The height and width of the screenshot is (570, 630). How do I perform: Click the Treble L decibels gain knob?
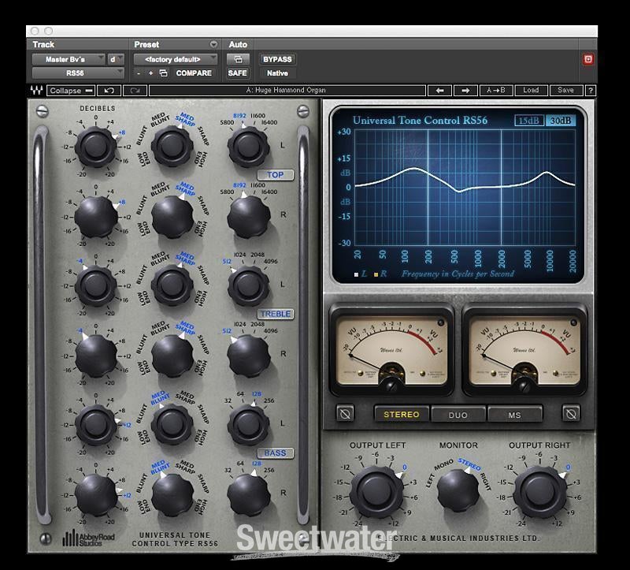click(x=95, y=286)
